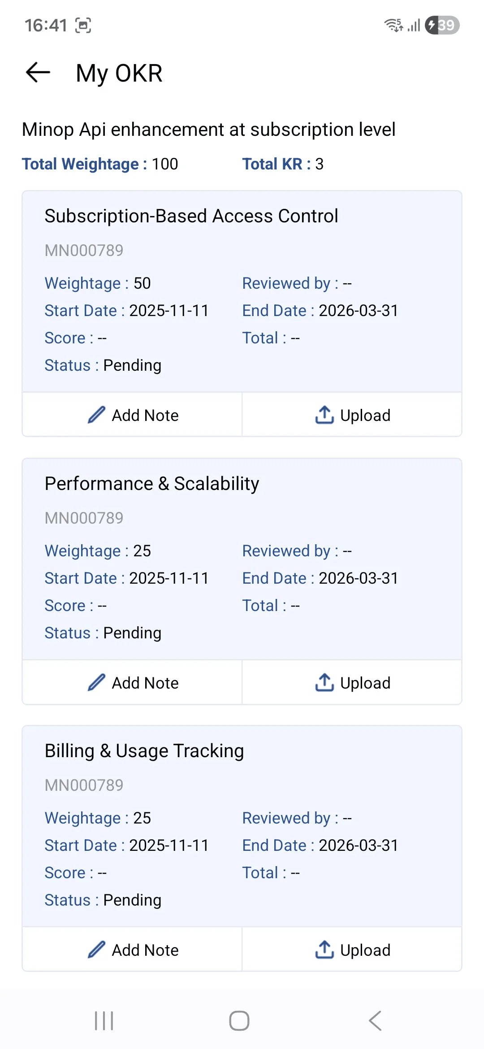Screen dimensions: 484x1049
Task: Tap upload icon in Billing & Usage Tracking card
Action: click(x=324, y=950)
